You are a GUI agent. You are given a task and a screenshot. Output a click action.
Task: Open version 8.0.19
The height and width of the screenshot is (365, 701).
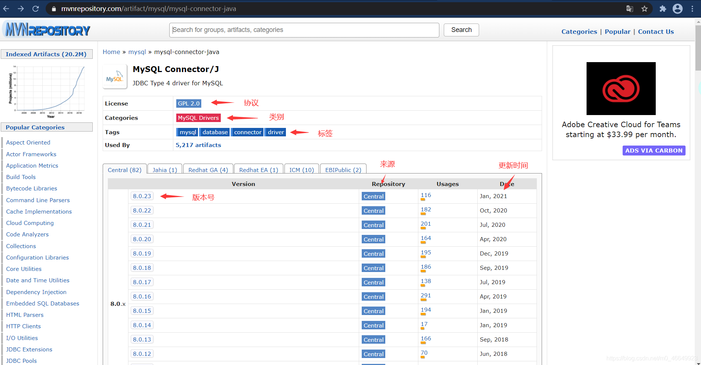[x=142, y=253]
